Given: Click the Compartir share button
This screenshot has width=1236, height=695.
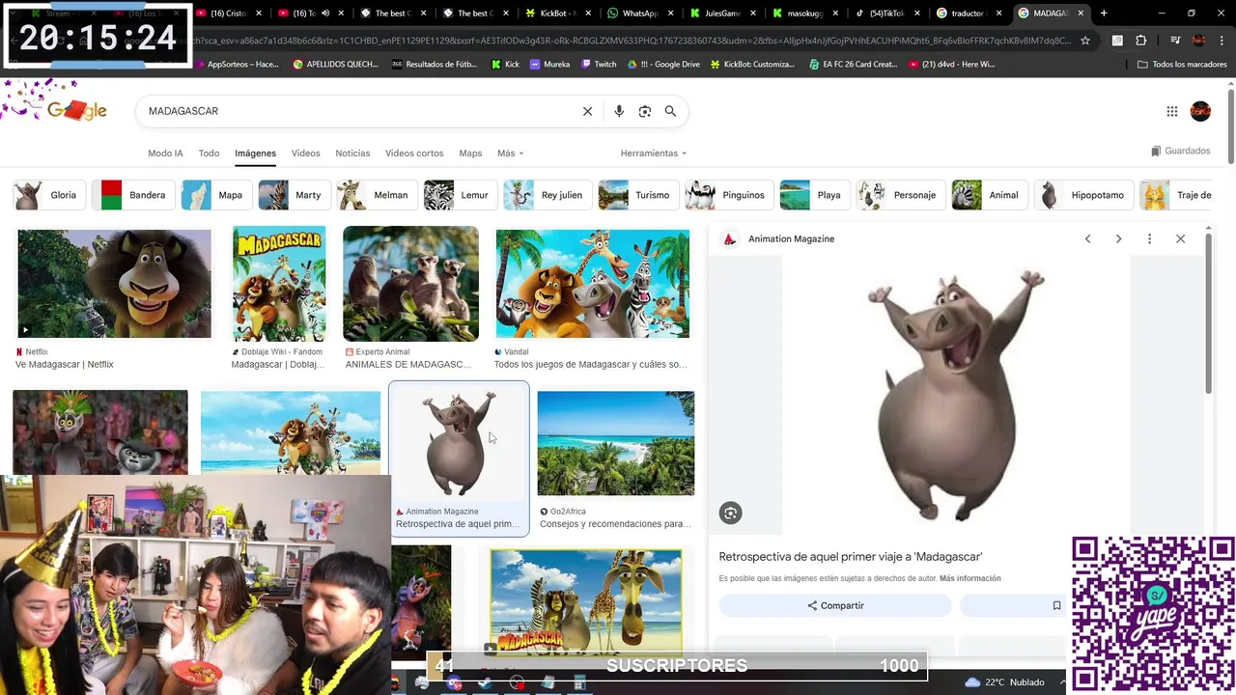Looking at the screenshot, I should (835, 605).
